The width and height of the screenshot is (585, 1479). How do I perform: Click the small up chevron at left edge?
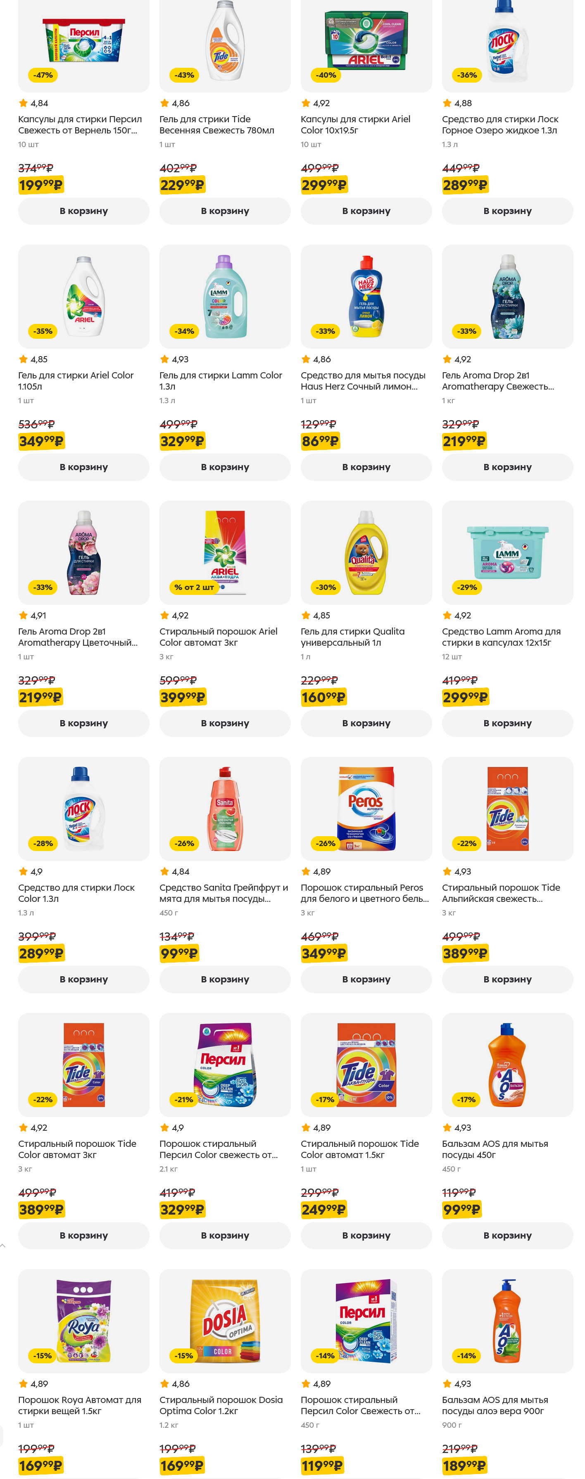(x=3, y=1245)
